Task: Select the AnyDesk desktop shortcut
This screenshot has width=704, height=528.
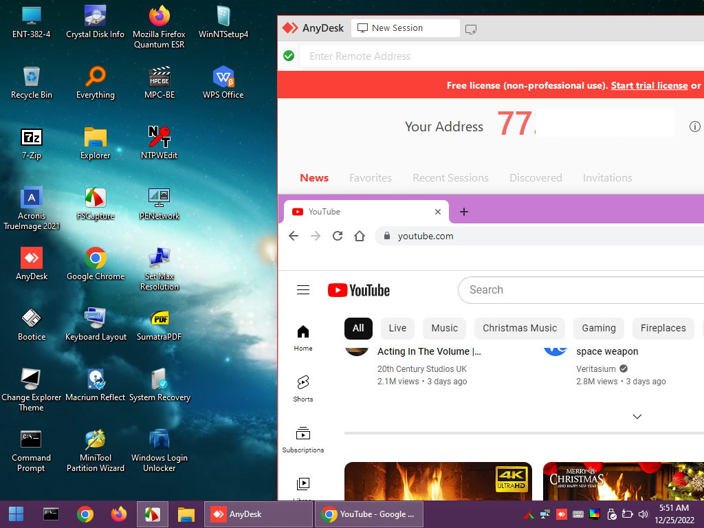Action: (x=32, y=264)
